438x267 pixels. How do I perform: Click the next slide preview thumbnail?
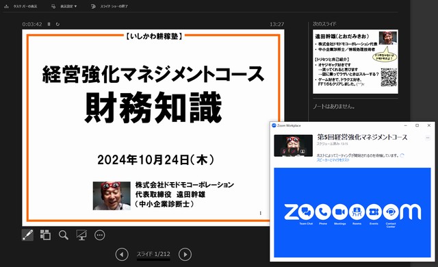pyautogui.click(x=355, y=62)
